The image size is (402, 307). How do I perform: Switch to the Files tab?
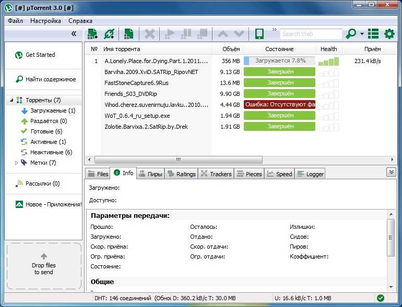tap(98, 174)
